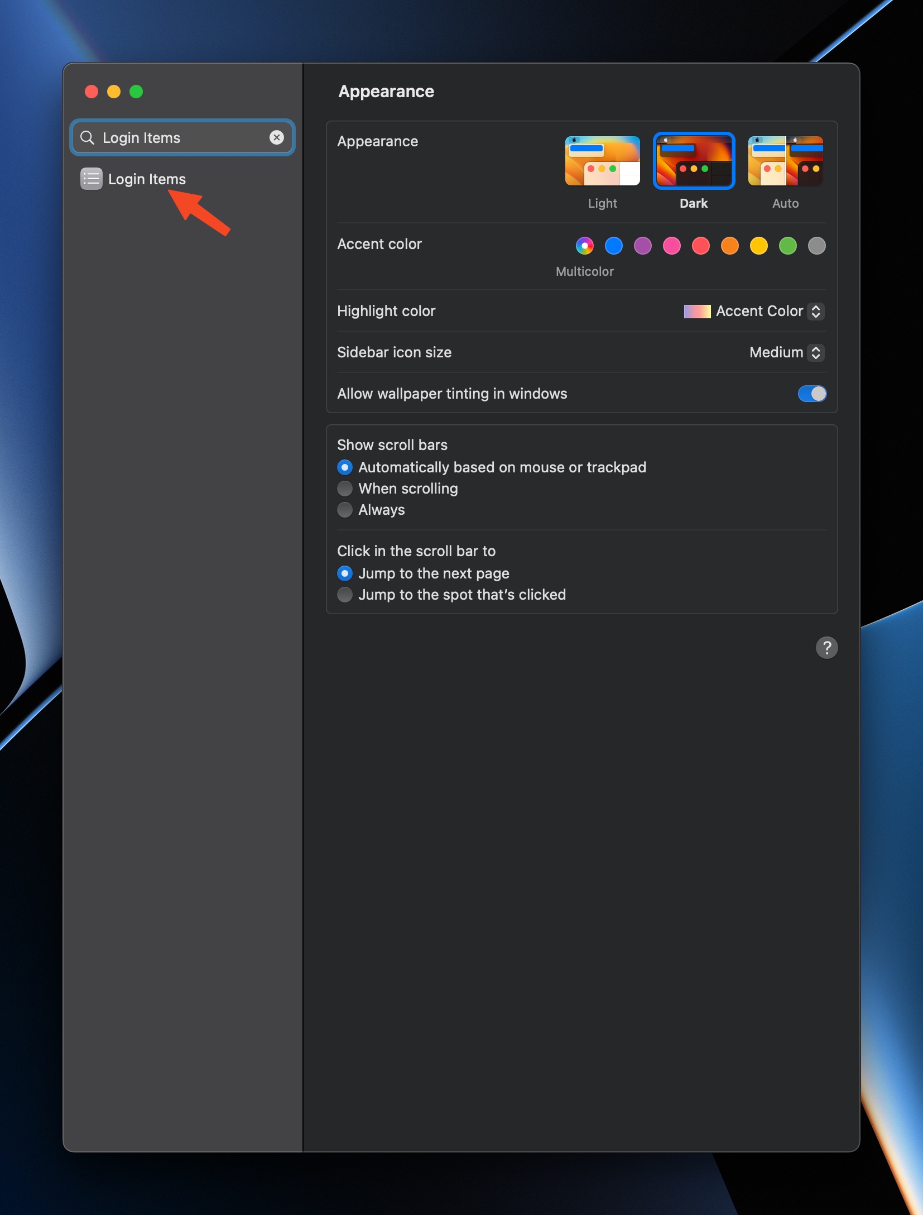Viewport: 923px width, 1215px height.
Task: Disable wallpaper tinting in windows
Action: 812,394
